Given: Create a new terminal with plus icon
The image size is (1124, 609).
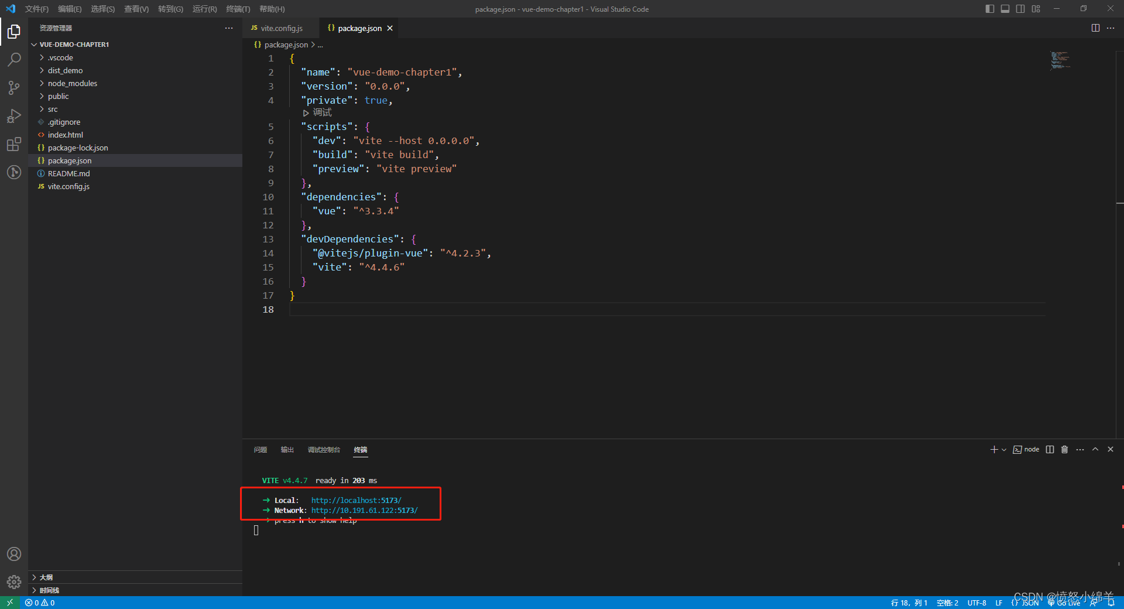Looking at the screenshot, I should click(993, 450).
